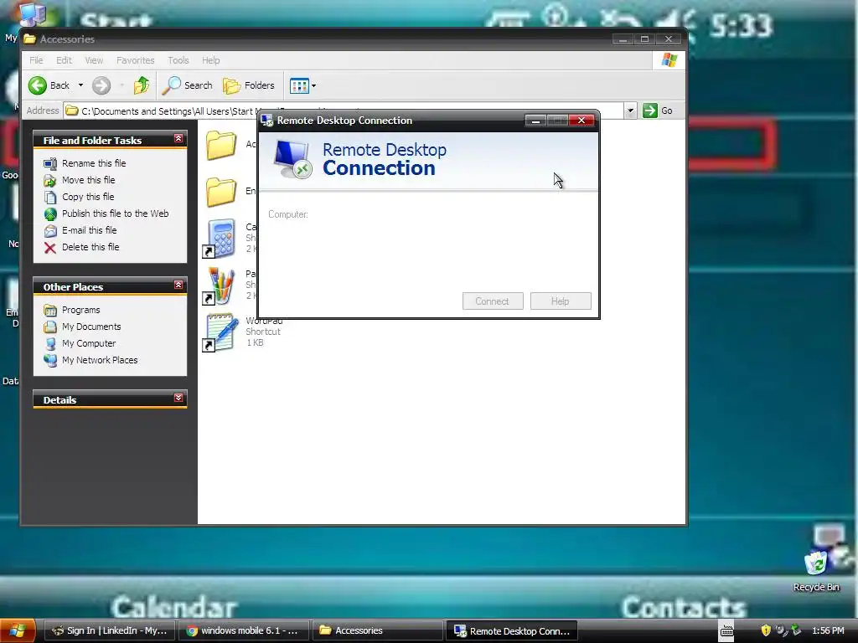Screen dimensions: 858x643
Task: Click the Back arrow icon in Accessories
Action: [38, 85]
